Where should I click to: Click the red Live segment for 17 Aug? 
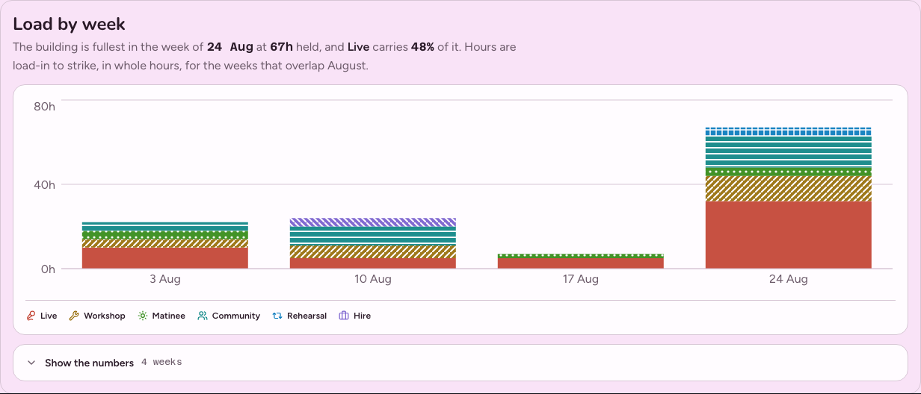(x=581, y=263)
